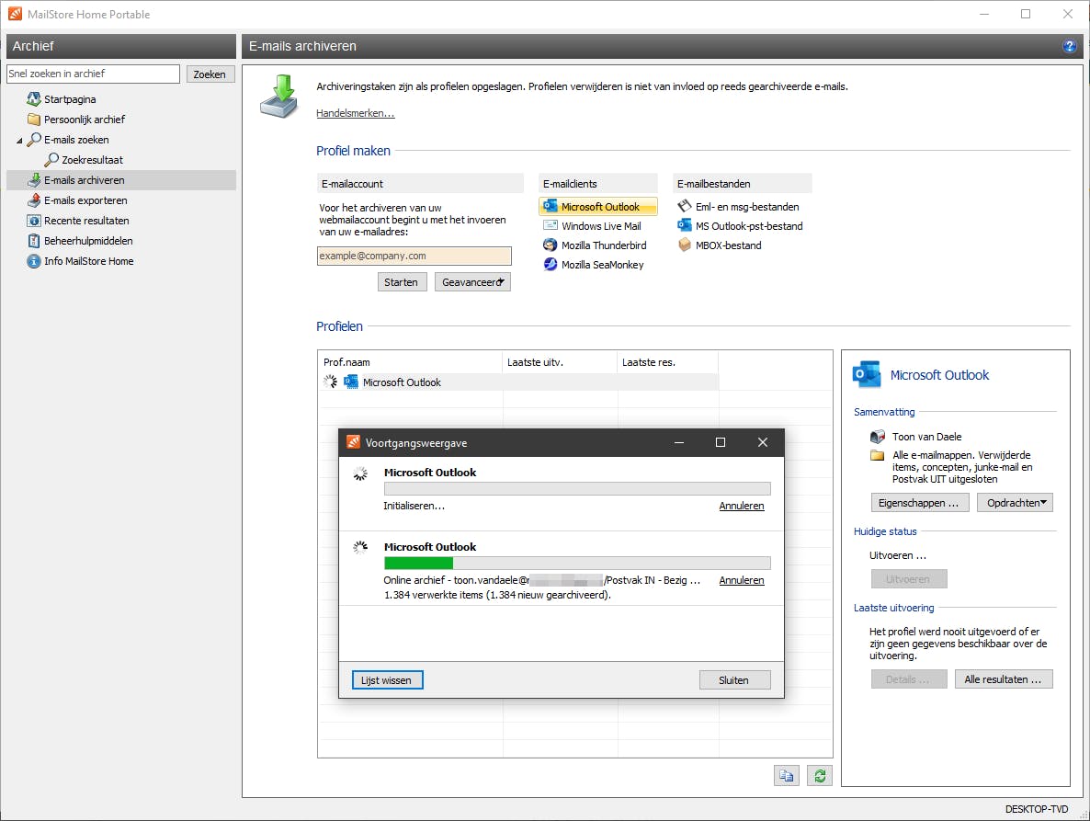The image size is (1090, 821).
Task: Click Alle resultaten button
Action: pyautogui.click(x=1003, y=679)
